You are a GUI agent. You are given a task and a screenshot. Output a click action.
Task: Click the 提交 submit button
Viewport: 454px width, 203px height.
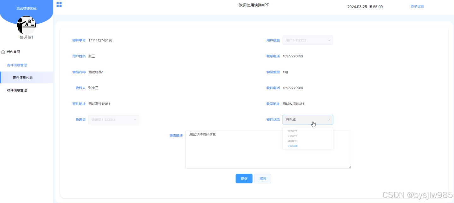point(244,178)
